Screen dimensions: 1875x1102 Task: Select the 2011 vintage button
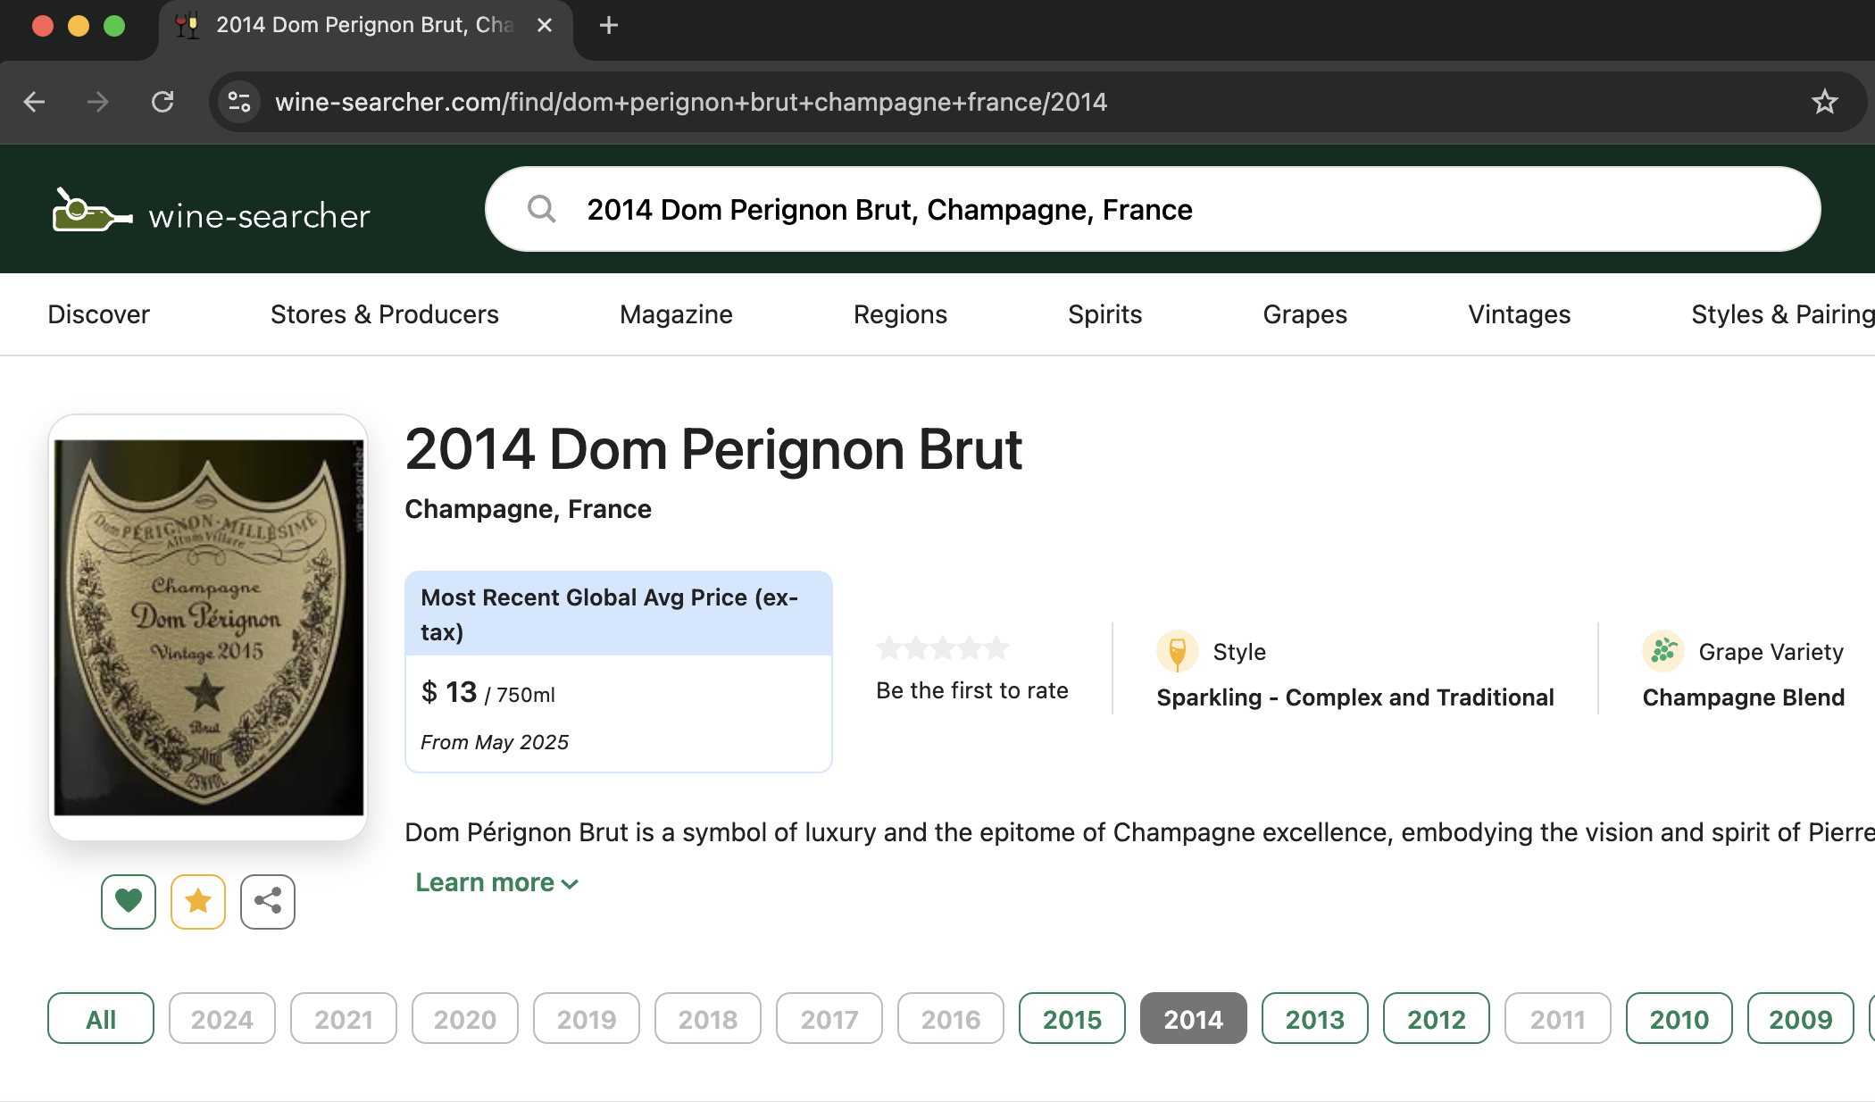coord(1558,1018)
